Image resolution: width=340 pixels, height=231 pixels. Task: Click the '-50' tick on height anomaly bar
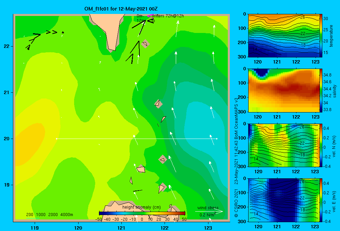(x=99, y=219)
